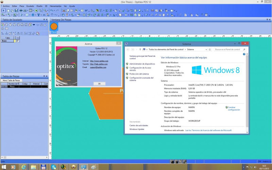The width and height of the screenshot is (272, 170).
Task: Open Protección del sistema link
Action: point(139,74)
